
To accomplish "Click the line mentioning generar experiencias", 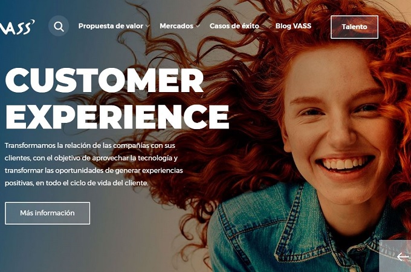I will (x=94, y=171).
